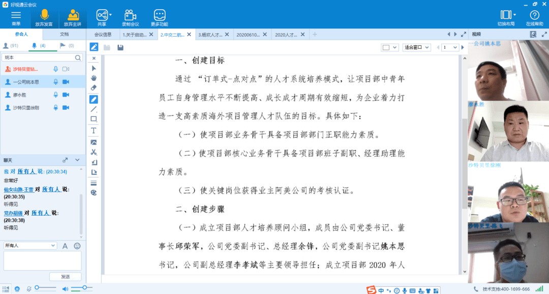
Task: Click the 发送 send button
Action: point(66,277)
